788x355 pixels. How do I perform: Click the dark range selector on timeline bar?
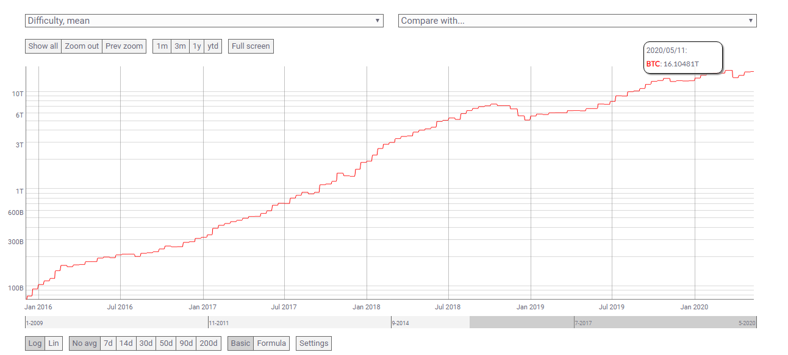click(613, 322)
